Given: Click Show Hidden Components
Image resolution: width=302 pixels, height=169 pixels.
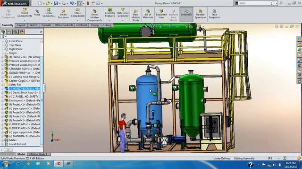Looking at the screenshot, I should click(x=94, y=15).
